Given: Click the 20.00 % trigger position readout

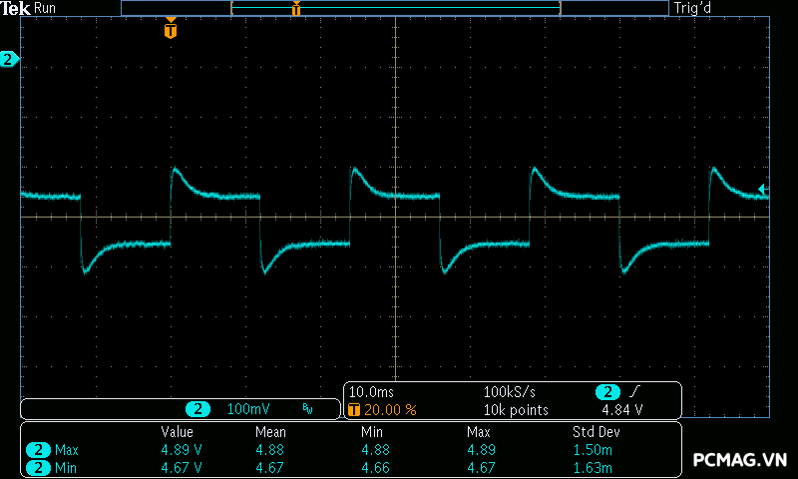Looking at the screenshot, I should pyautogui.click(x=390, y=409).
